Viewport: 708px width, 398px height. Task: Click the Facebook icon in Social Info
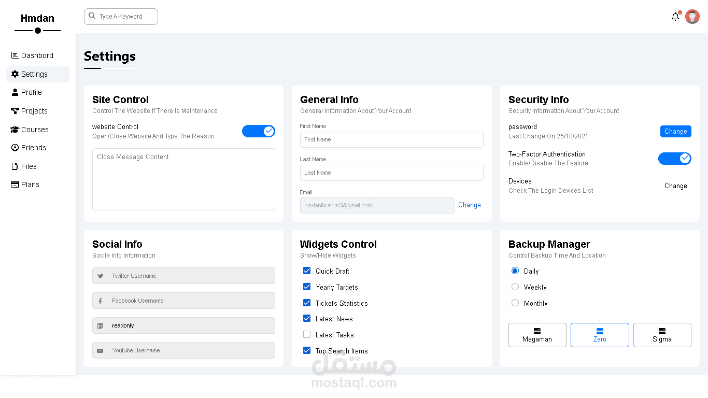pos(100,301)
